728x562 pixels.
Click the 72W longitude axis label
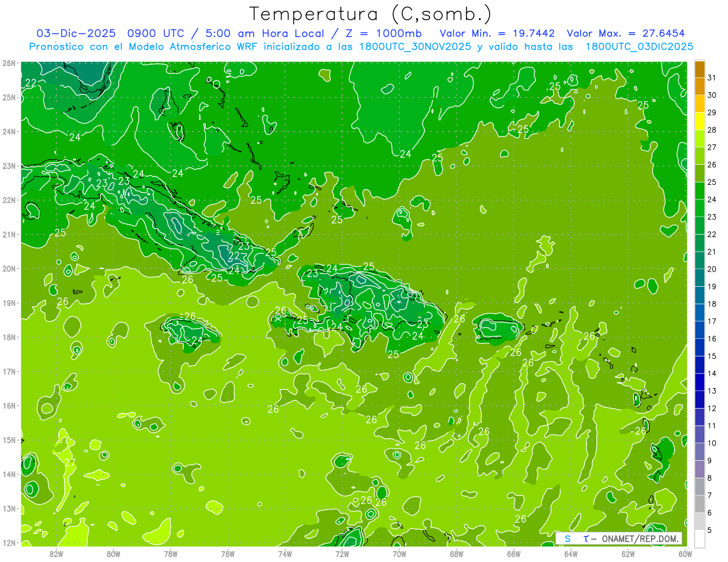click(342, 554)
